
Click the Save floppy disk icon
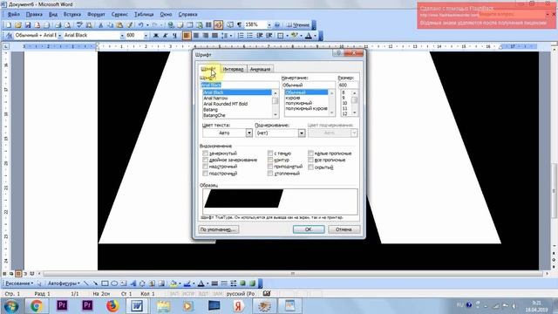click(28, 25)
